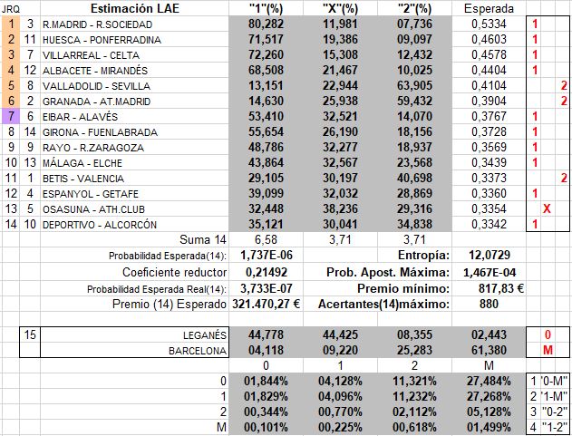The image size is (572, 436).
Task: Select the ranking entry "0-2"
Action: [x=554, y=412]
